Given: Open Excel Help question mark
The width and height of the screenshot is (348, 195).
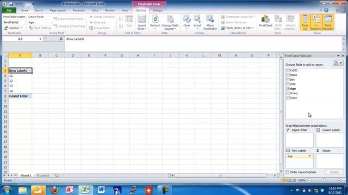Looking at the screenshot, I should tap(326, 10).
